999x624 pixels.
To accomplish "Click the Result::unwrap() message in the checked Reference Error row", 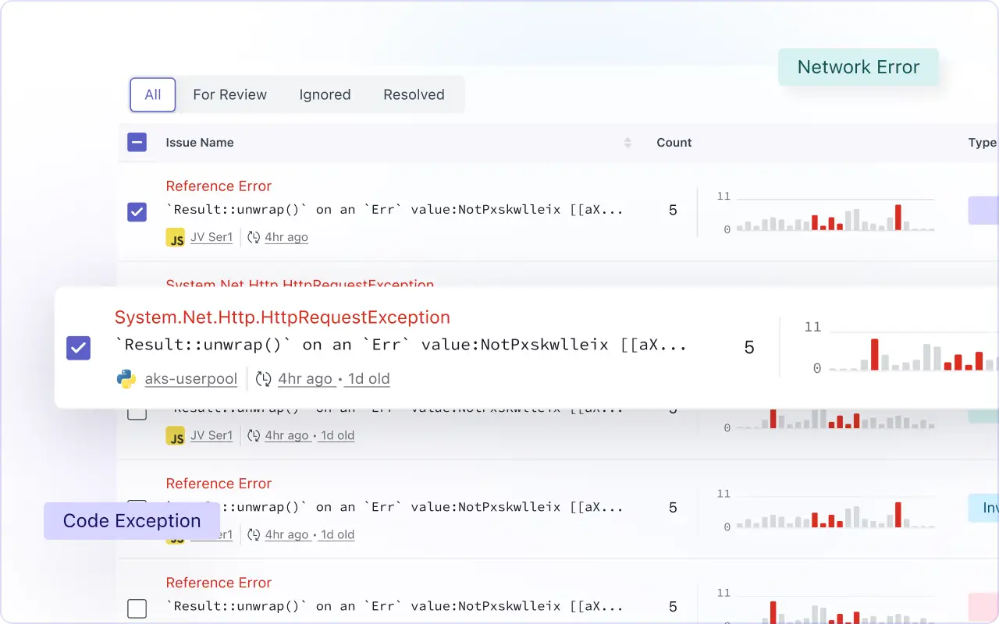I will point(394,210).
